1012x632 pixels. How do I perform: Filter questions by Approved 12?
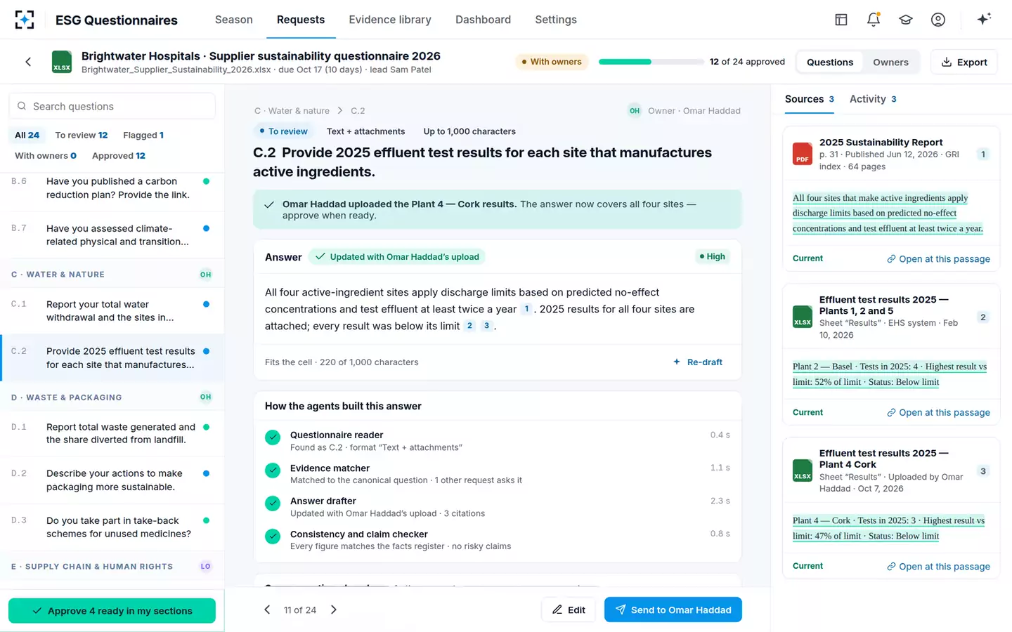pos(119,155)
